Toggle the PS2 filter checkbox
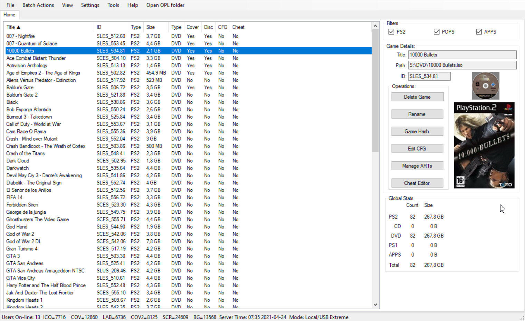The width and height of the screenshot is (525, 321). tap(391, 32)
